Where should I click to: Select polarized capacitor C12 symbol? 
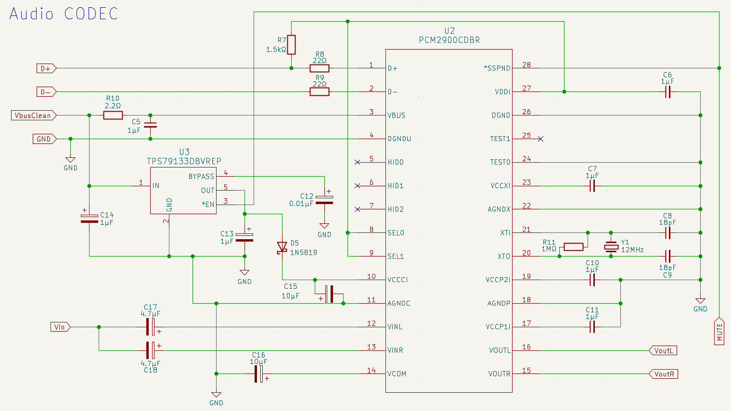pos(324,199)
